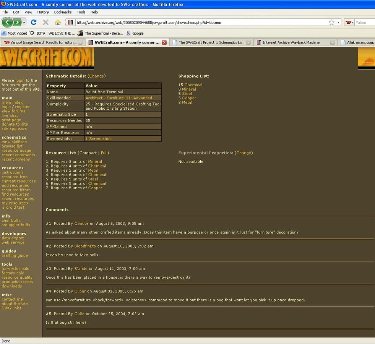Open the '1 Screenshot' link
Image resolution: width=375 pixels, height=344 pixels.
pos(98,139)
